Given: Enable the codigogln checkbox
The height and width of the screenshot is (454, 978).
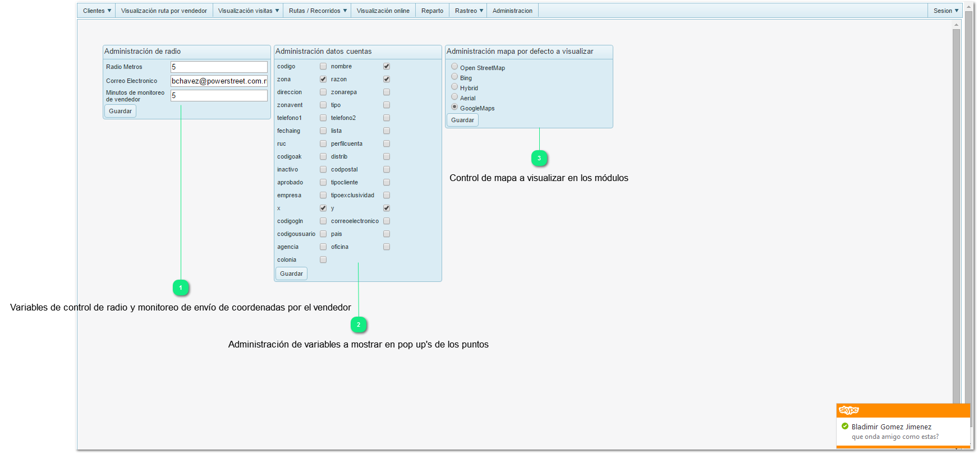Looking at the screenshot, I should tap(323, 221).
